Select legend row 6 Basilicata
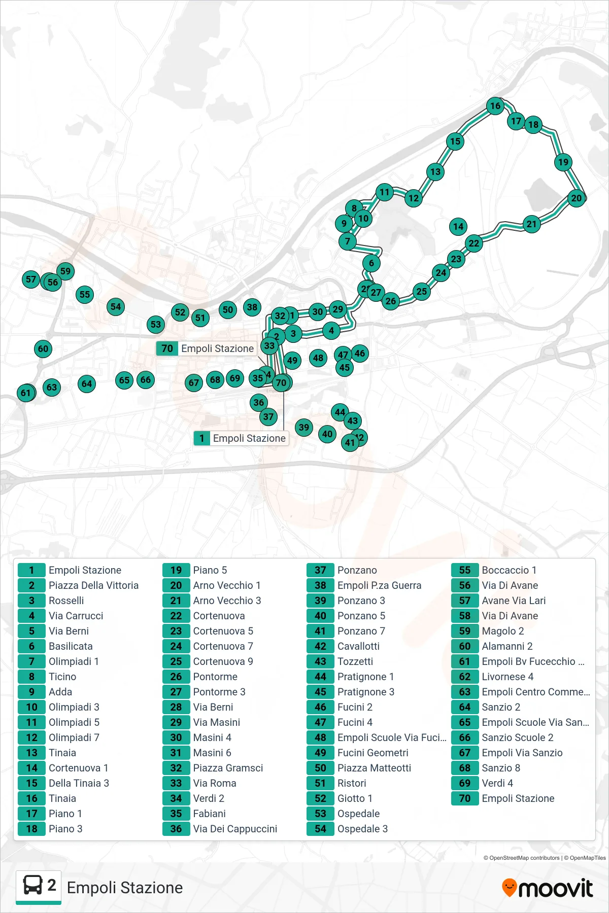Screen dimensions: 609x913 click(56, 646)
